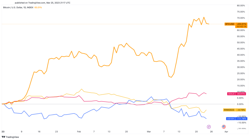The image size is (250, 140).
Task: Click the RXM2023 series label
Action: 229,110
